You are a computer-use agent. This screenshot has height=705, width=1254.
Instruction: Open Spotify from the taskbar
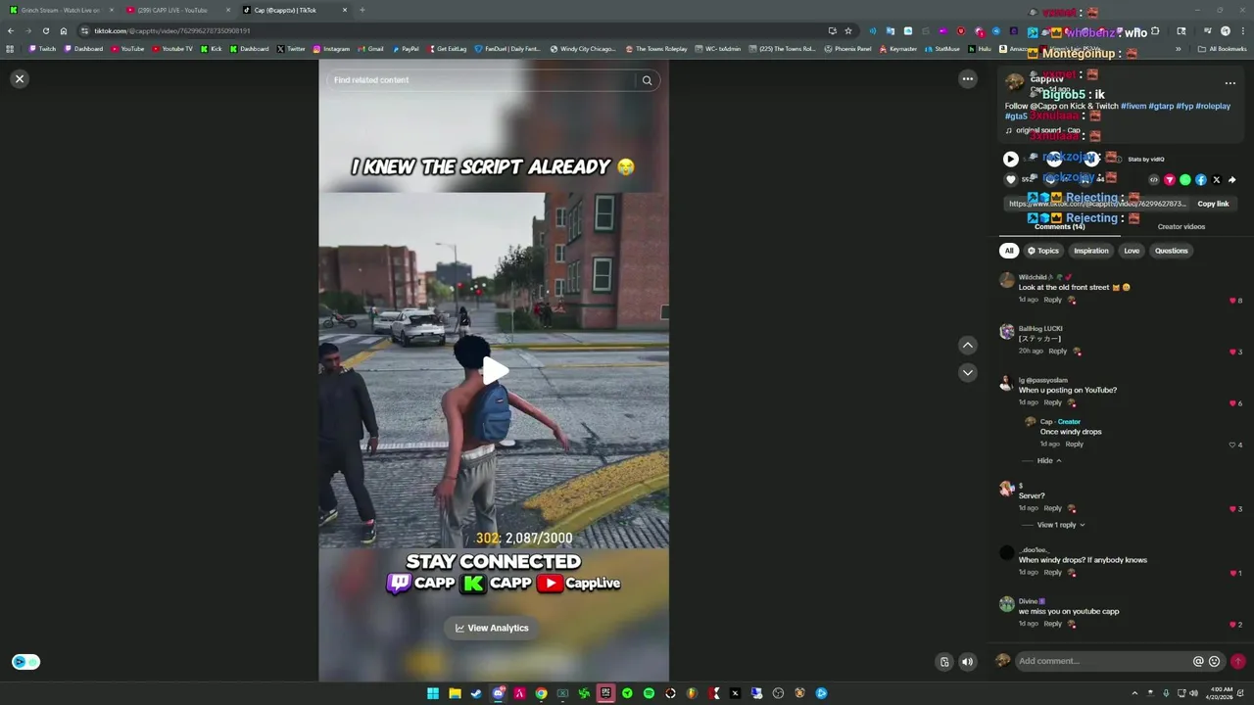[649, 693]
